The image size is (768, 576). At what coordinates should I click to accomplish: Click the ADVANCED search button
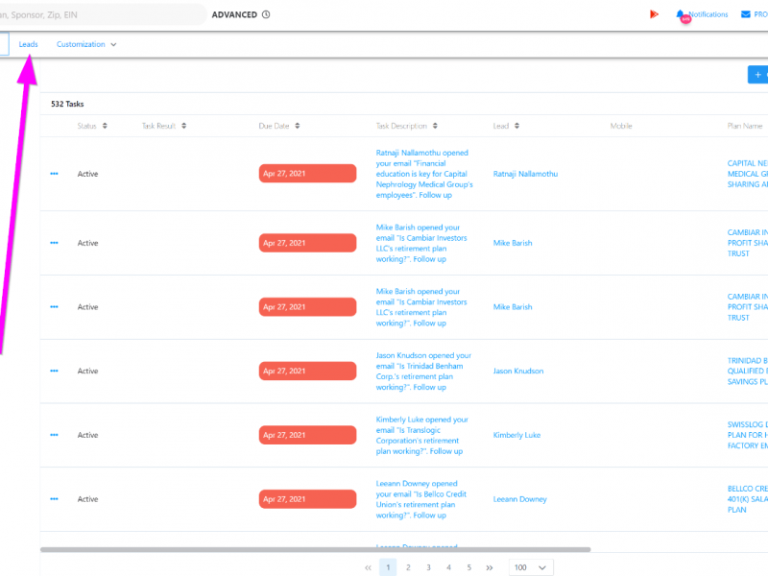234,14
